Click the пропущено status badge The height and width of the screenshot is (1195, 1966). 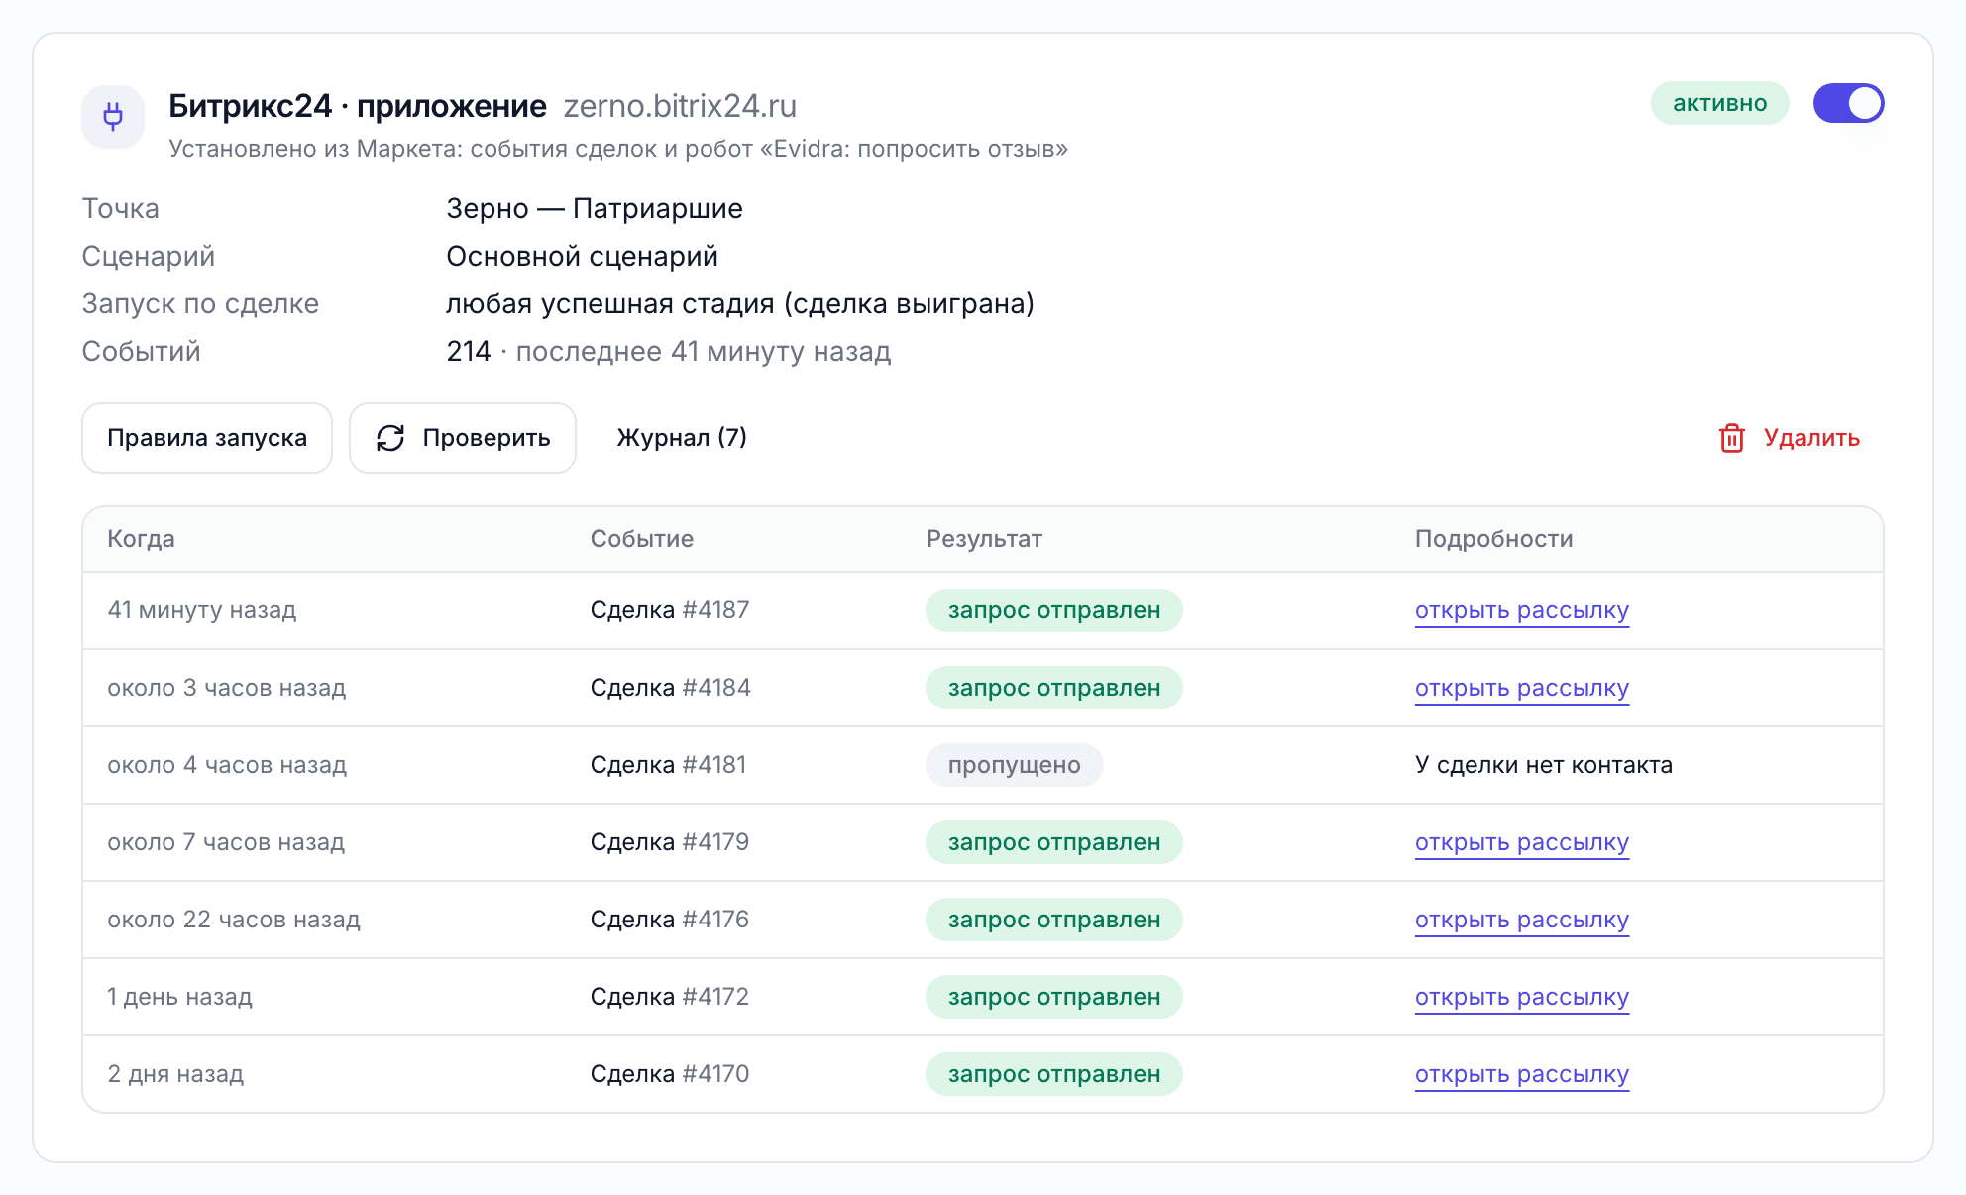[1014, 765]
